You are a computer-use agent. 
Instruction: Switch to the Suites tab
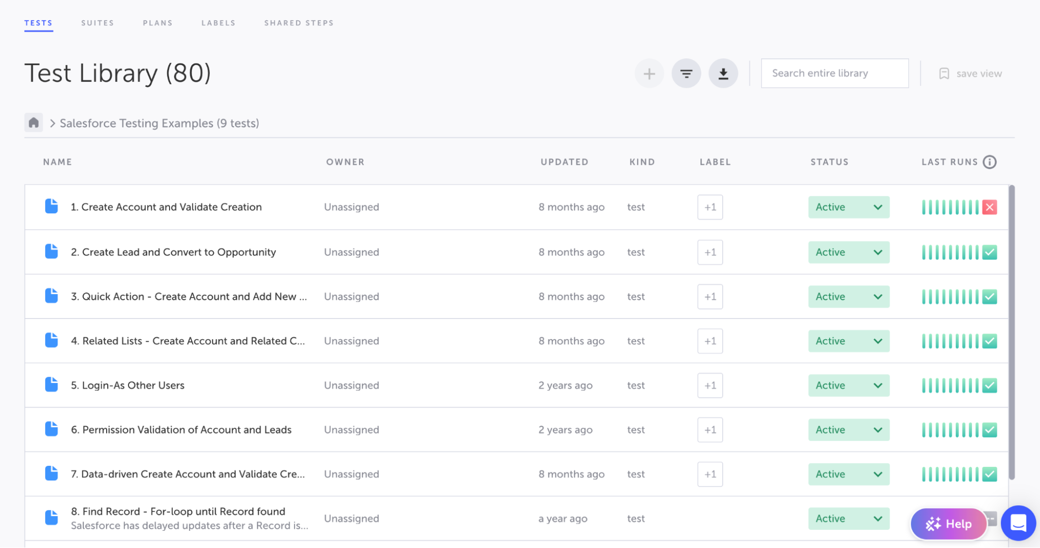(x=97, y=22)
